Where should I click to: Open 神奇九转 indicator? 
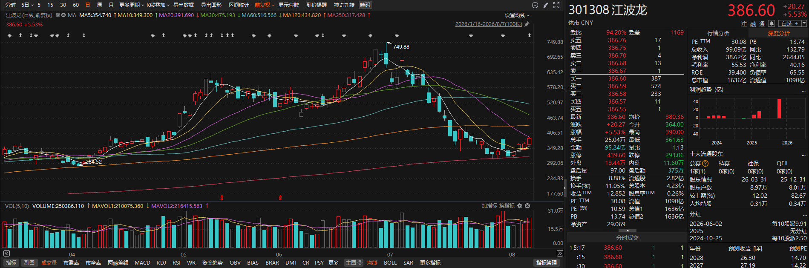[x=344, y=5]
